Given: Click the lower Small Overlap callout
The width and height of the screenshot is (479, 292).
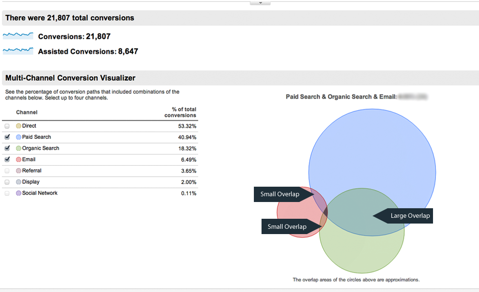Looking at the screenshot, I should click(287, 227).
